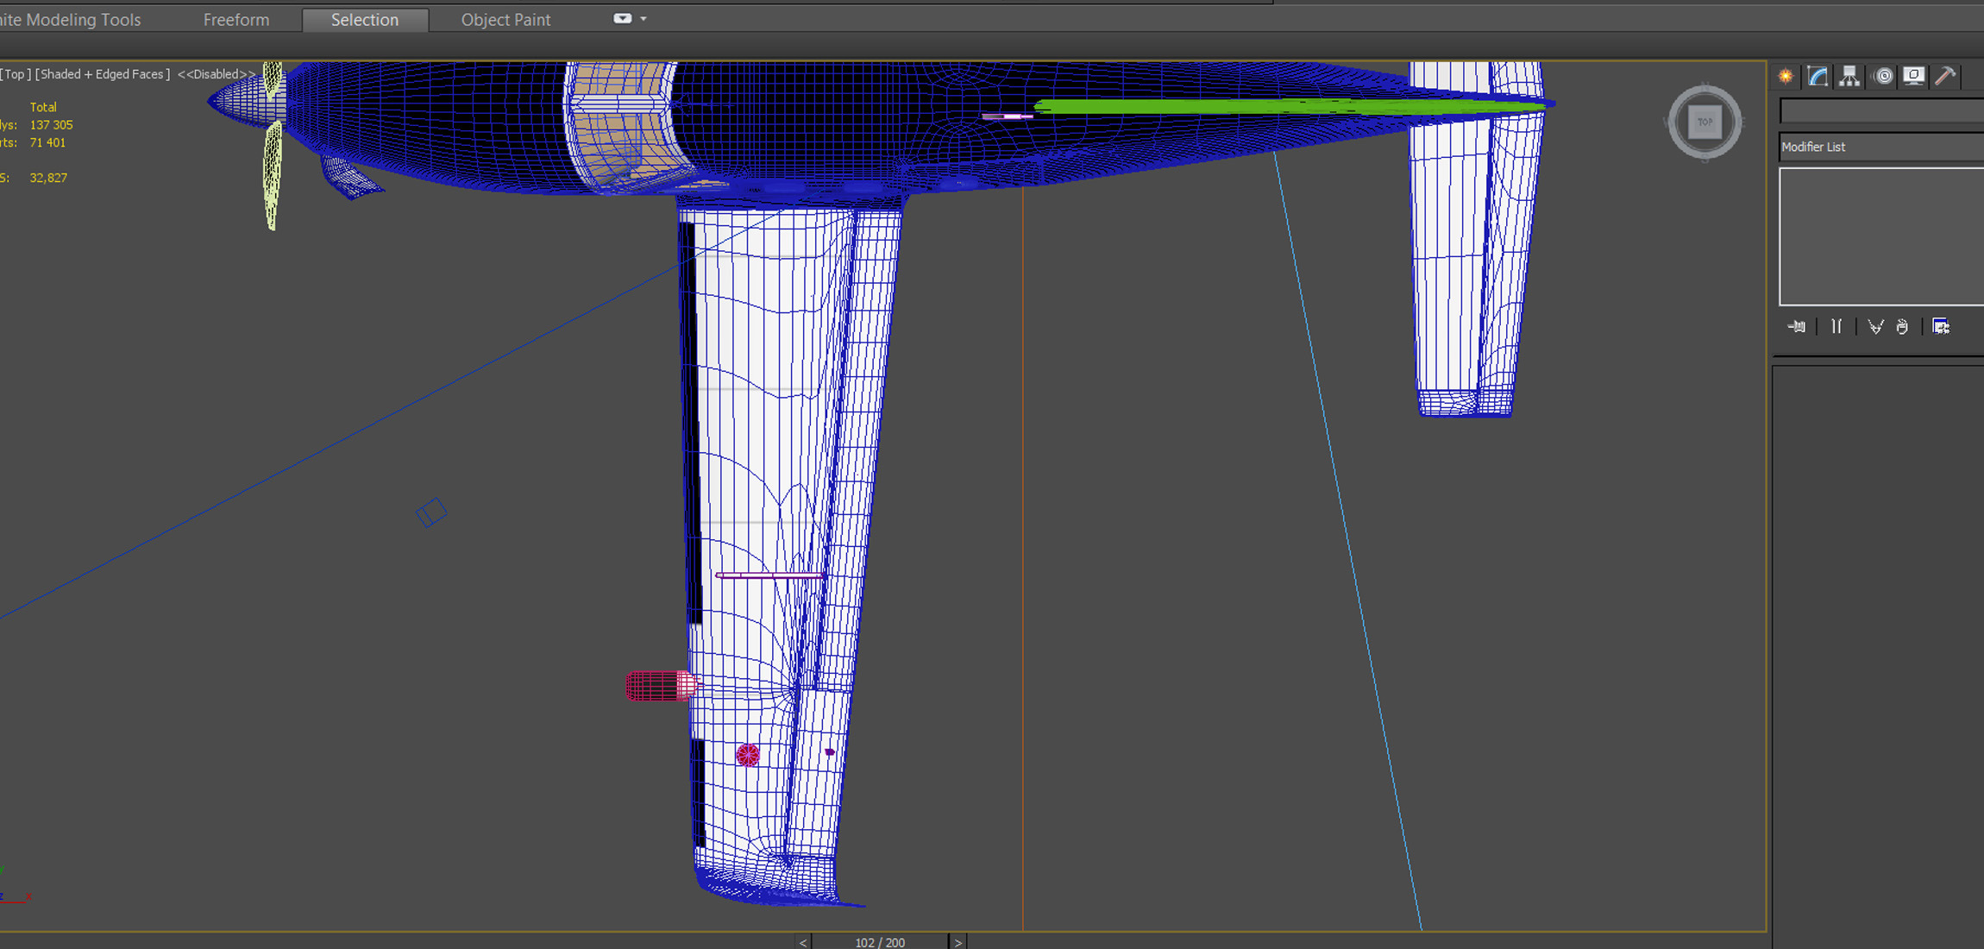Go to previous frame arrow
The width and height of the screenshot is (1984, 949).
click(803, 942)
